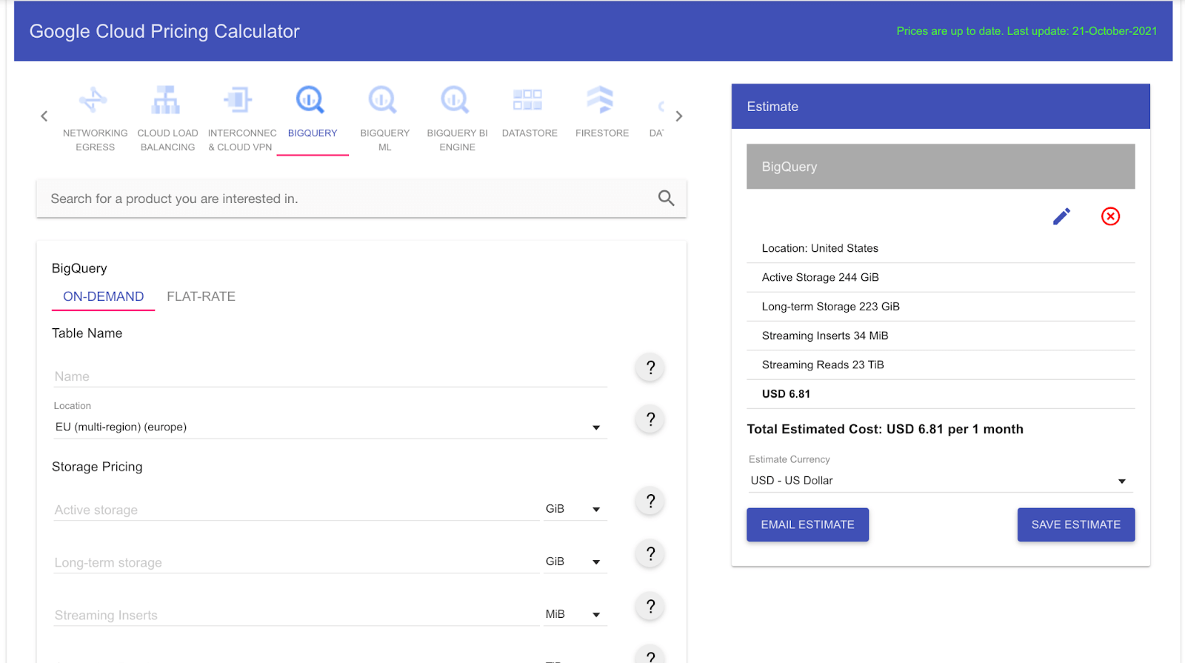1185x663 pixels.
Task: Choose the Interconnect & Cloud VPN icon
Action: coord(239,100)
